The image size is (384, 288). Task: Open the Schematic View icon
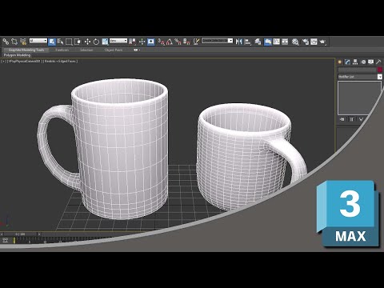[x=285, y=42]
